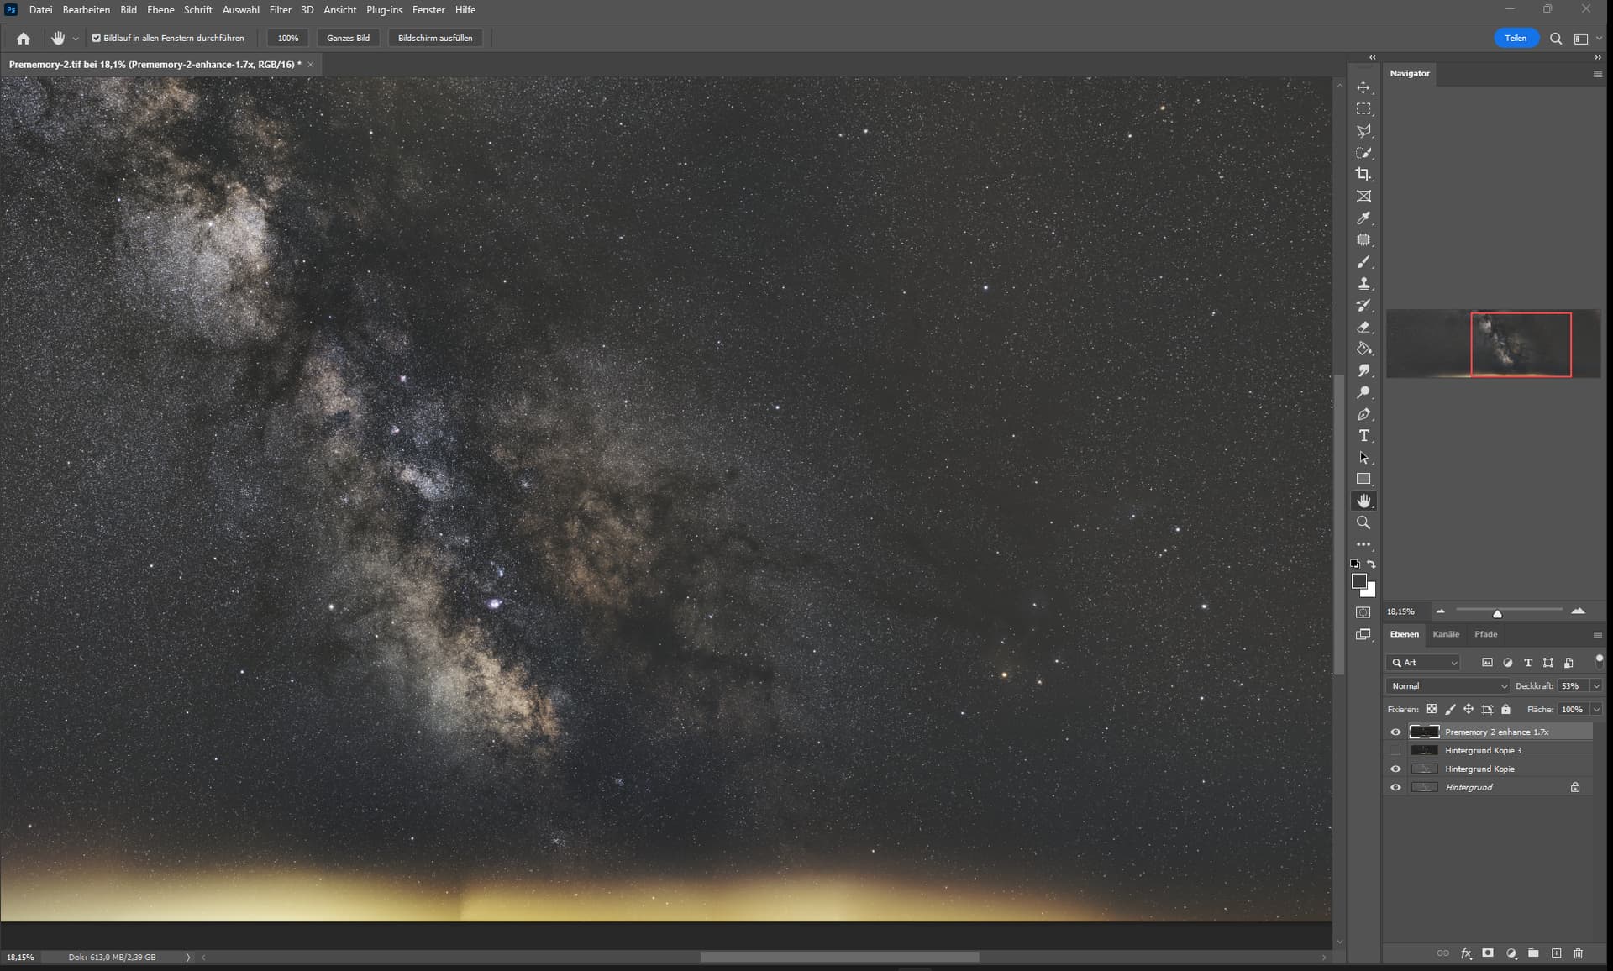Open the layer filter Art dropdown
1613x971 pixels.
point(1427,663)
